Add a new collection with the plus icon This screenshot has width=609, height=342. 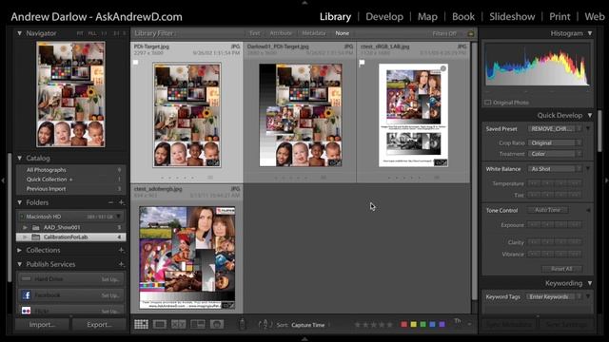tap(122, 250)
